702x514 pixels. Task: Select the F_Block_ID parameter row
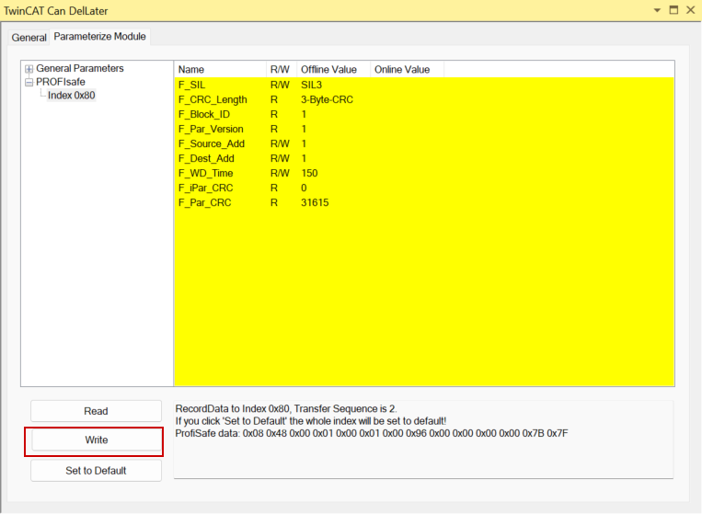click(x=424, y=115)
